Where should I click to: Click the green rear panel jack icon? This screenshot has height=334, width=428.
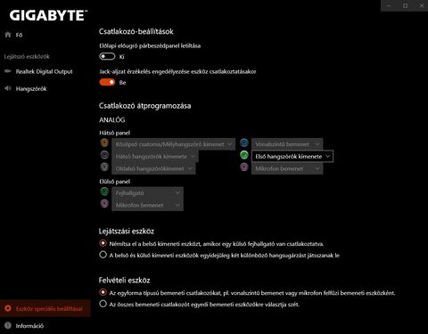click(244, 155)
